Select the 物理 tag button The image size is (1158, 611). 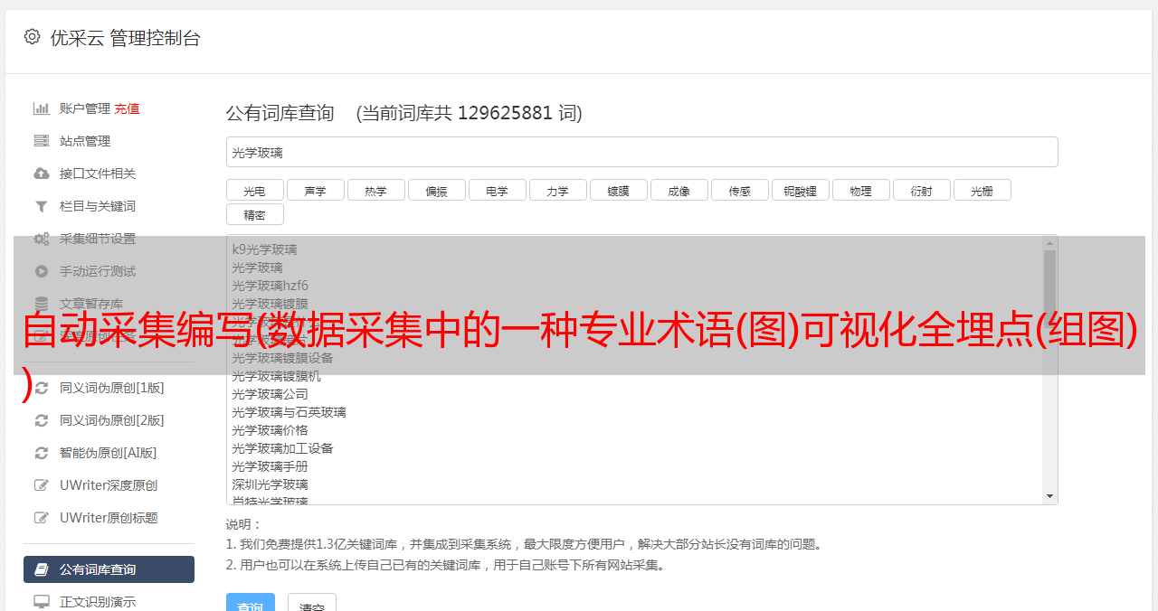click(x=860, y=190)
